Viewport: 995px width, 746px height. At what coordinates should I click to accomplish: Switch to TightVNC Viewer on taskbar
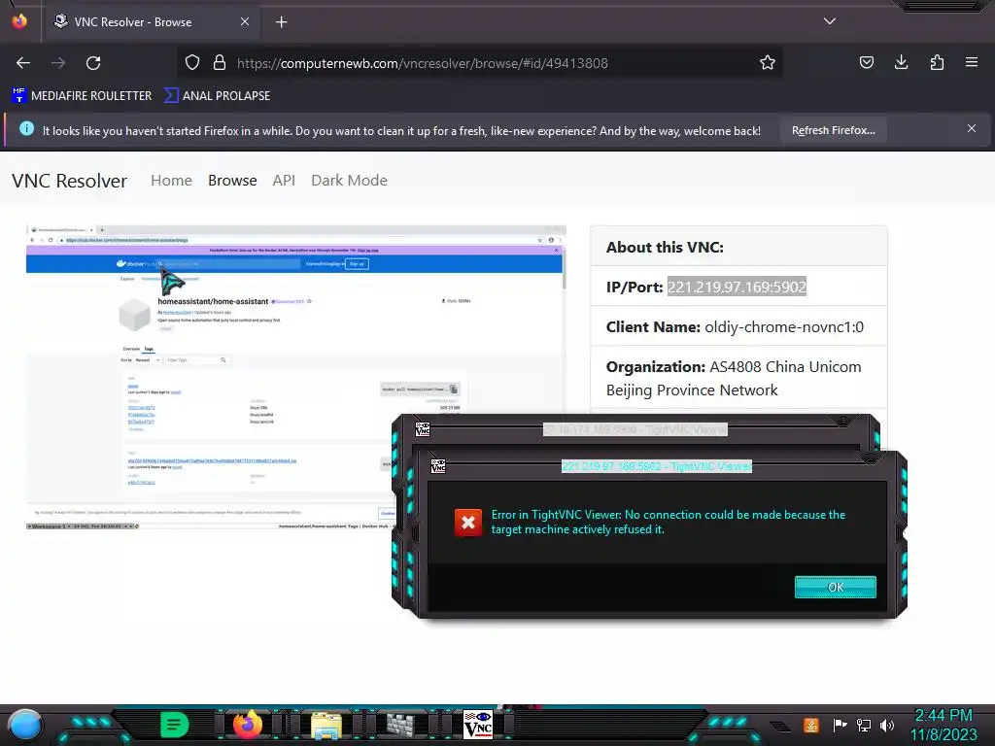[x=478, y=725]
